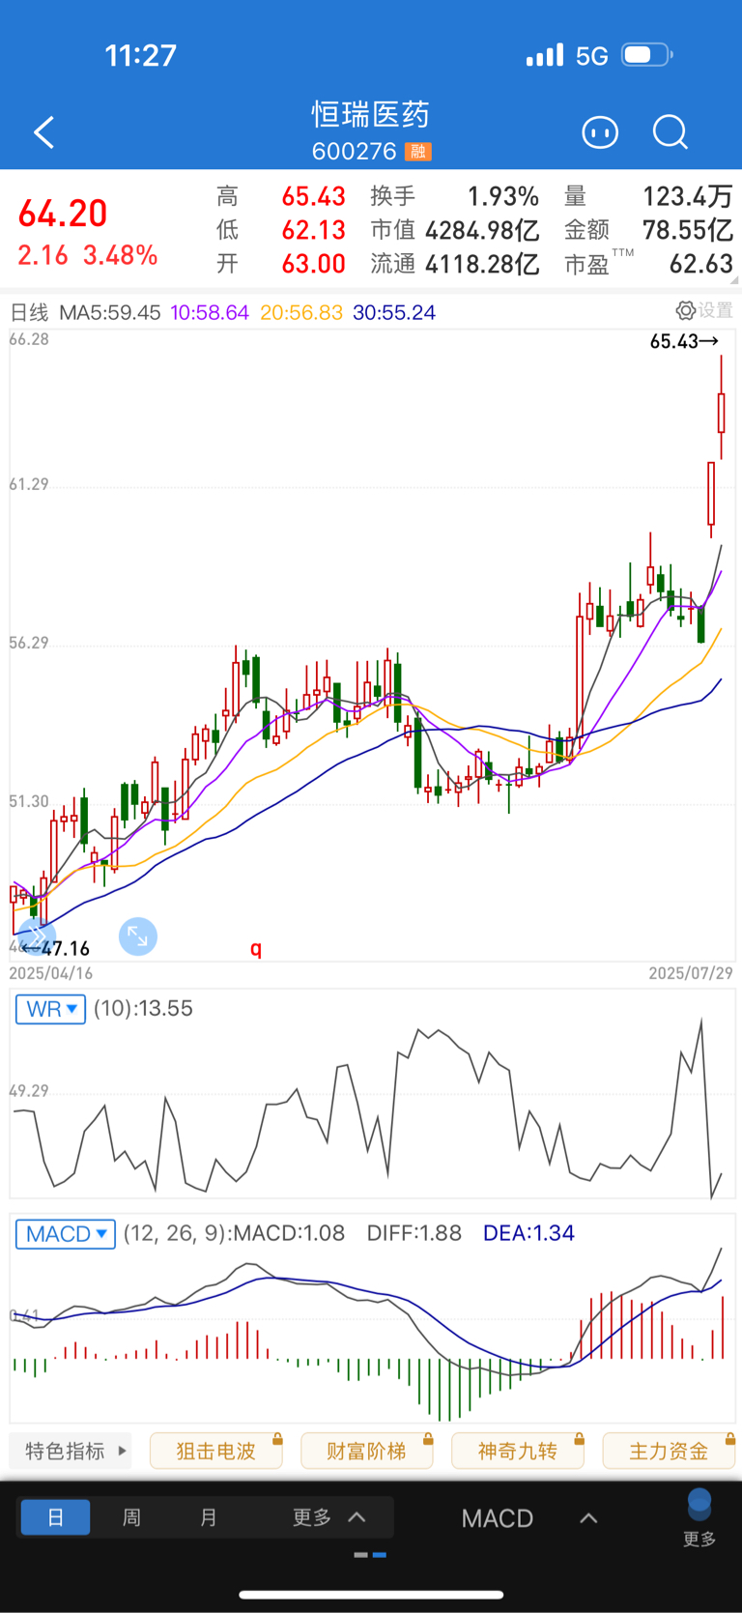
Task: Tap the page indicator dots
Action: pos(371,1555)
